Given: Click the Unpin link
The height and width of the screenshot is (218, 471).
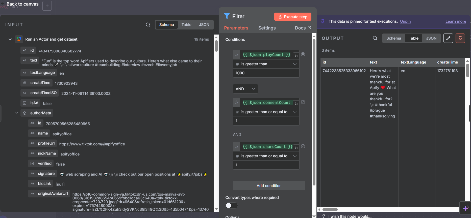Looking at the screenshot, I should tap(405, 21).
